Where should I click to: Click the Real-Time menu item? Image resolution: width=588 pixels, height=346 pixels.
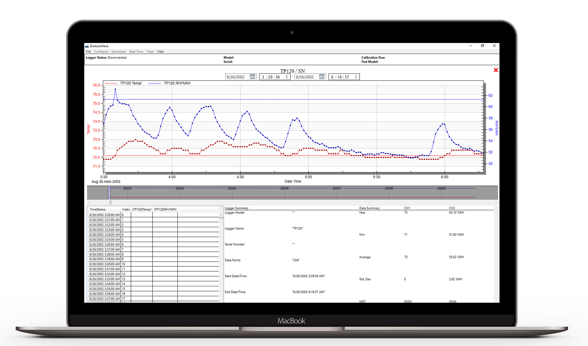(x=136, y=52)
